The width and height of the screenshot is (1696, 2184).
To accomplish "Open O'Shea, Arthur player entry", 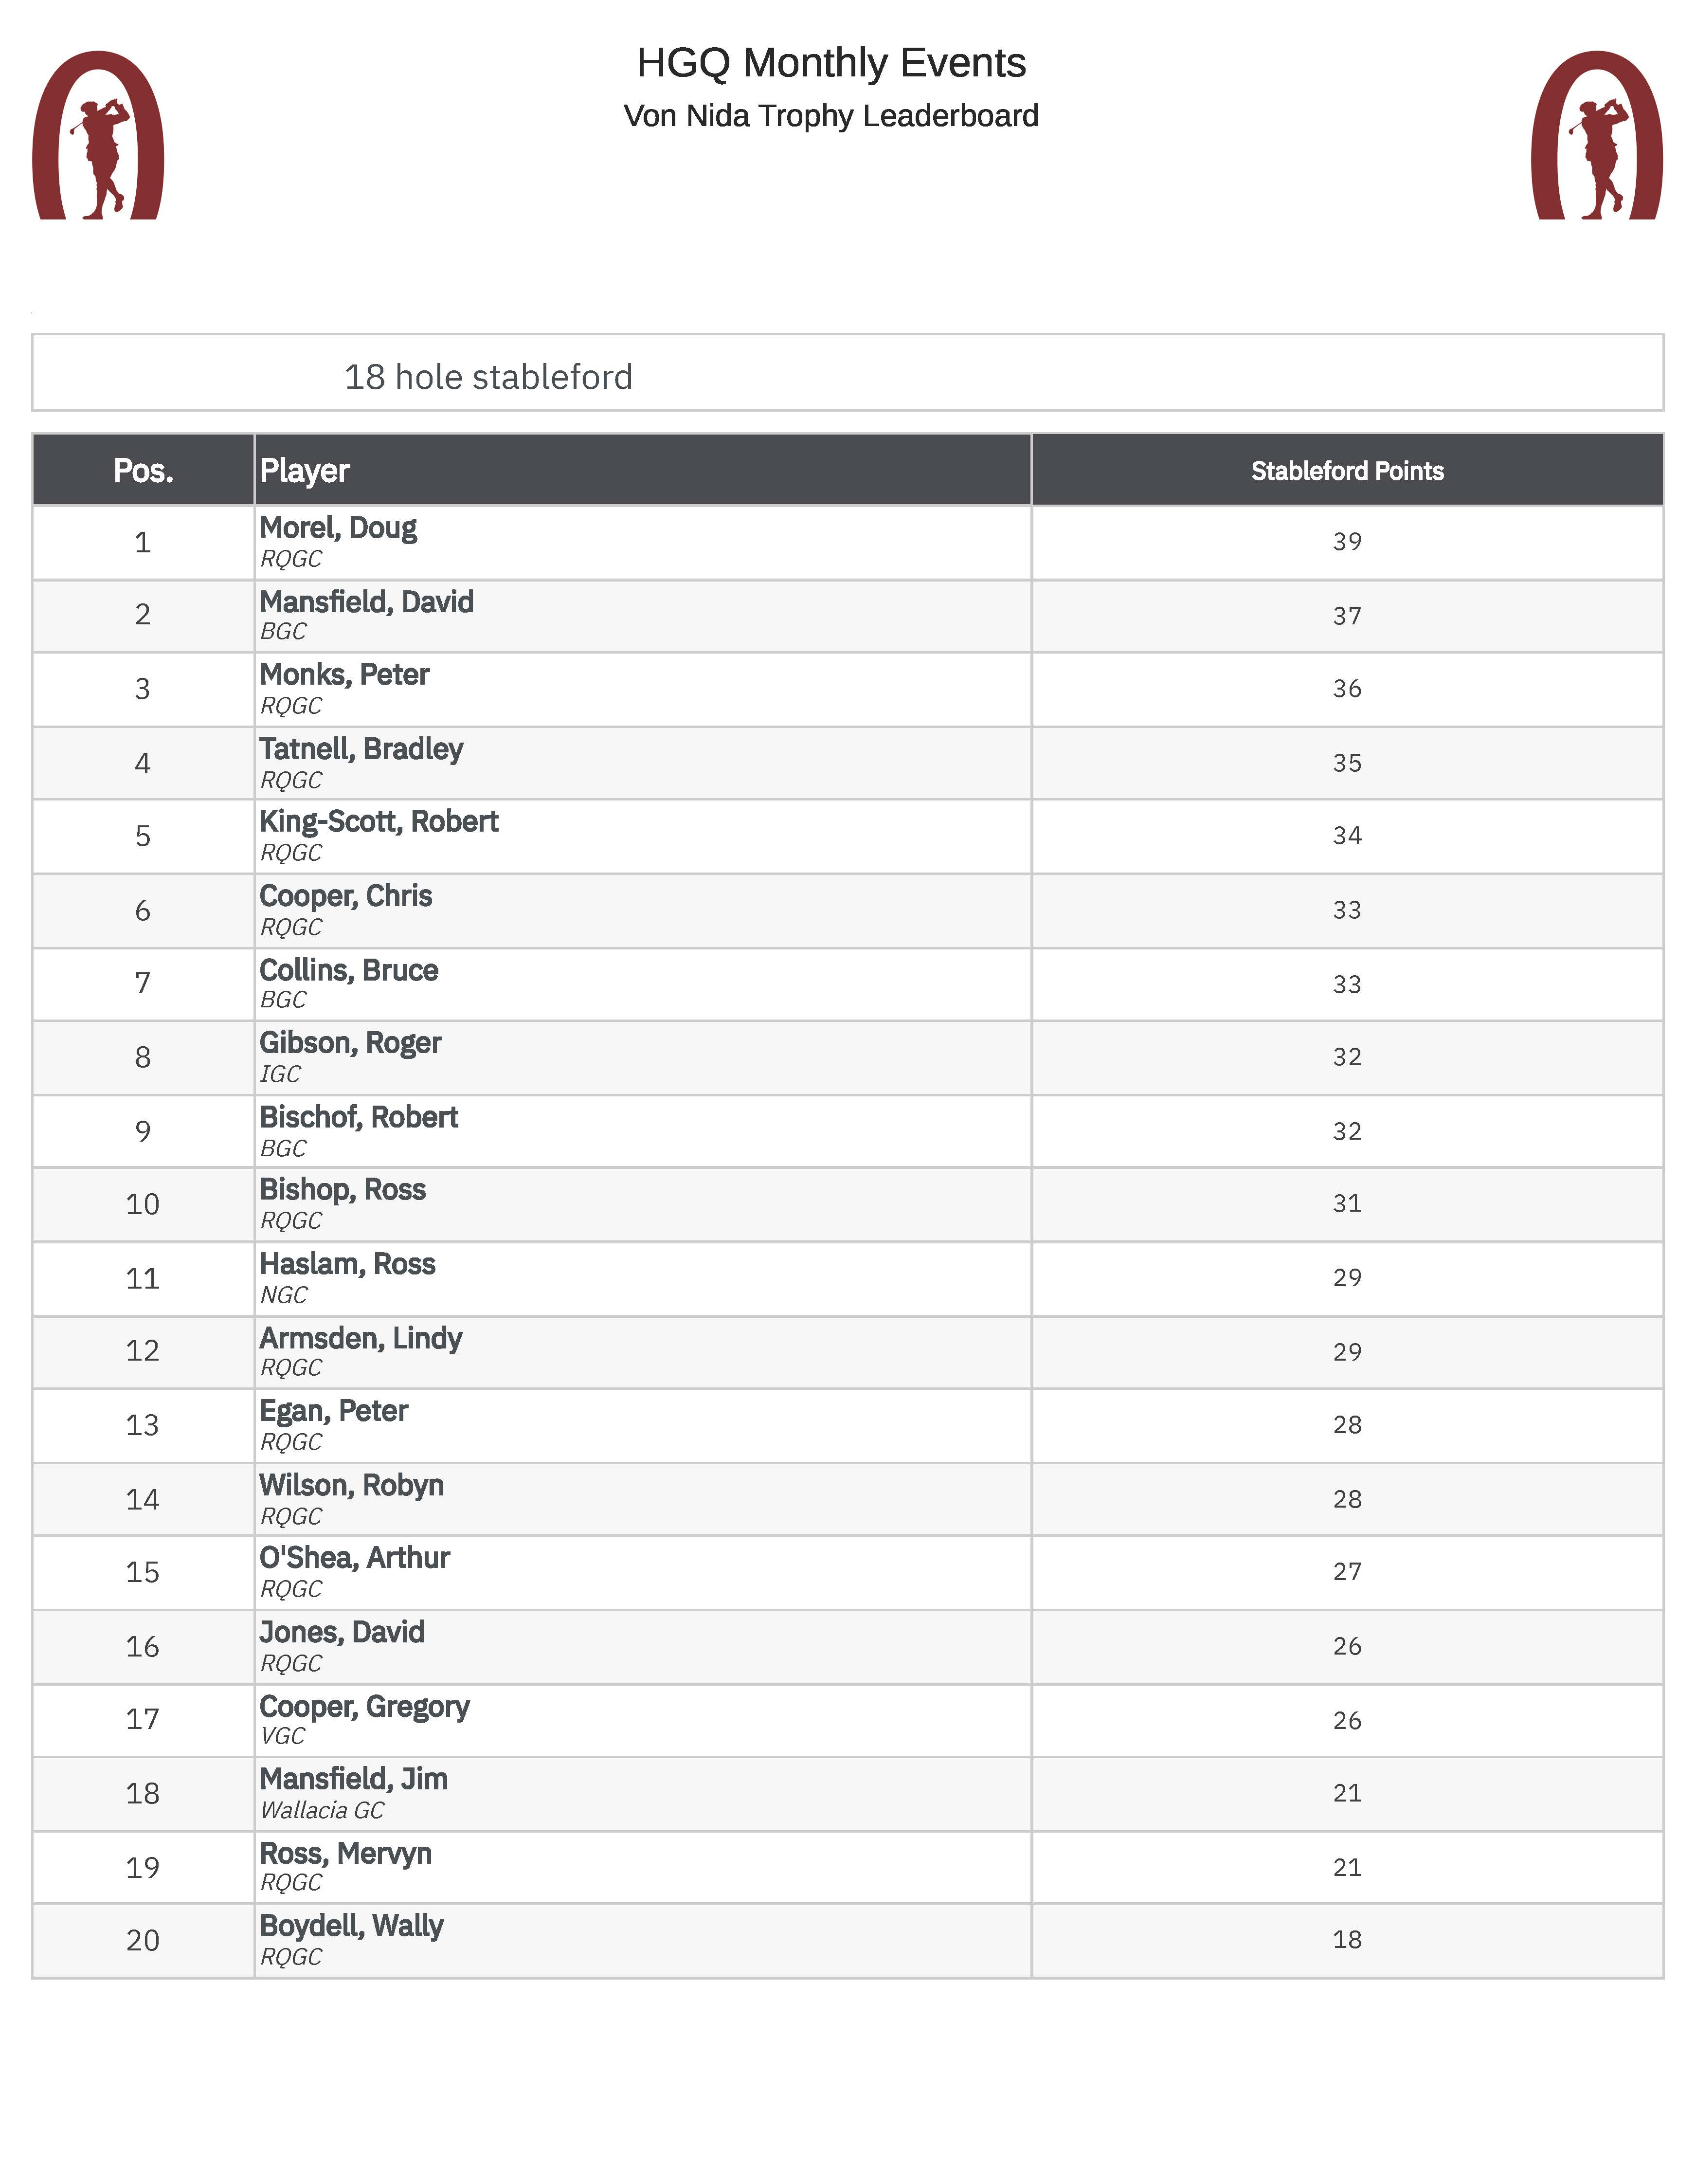I will tap(355, 1558).
